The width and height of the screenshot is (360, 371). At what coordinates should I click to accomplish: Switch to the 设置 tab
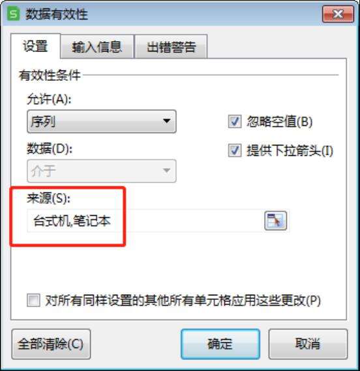pyautogui.click(x=35, y=46)
